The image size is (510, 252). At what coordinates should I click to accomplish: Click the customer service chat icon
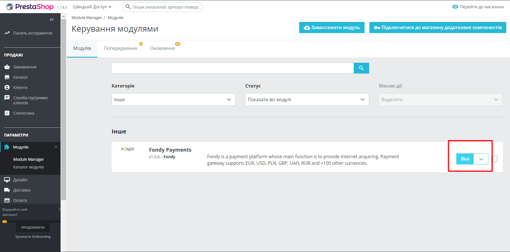7,98
